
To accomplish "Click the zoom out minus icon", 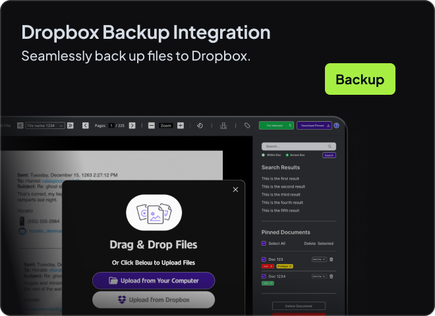I will point(152,125).
